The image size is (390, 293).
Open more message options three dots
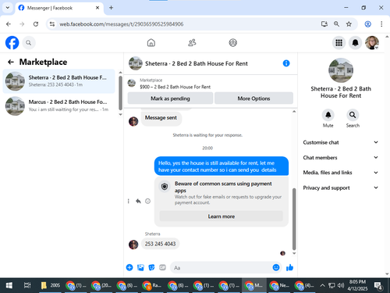(128, 201)
